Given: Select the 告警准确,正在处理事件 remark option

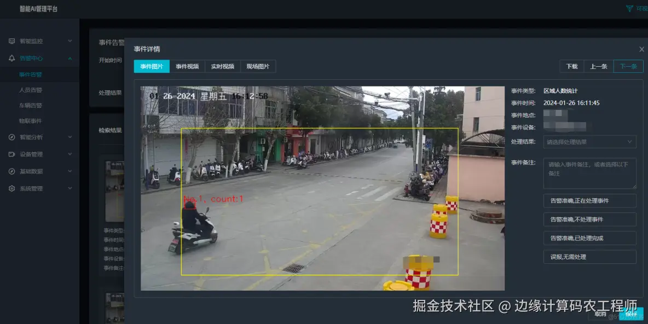Looking at the screenshot, I should [x=589, y=201].
